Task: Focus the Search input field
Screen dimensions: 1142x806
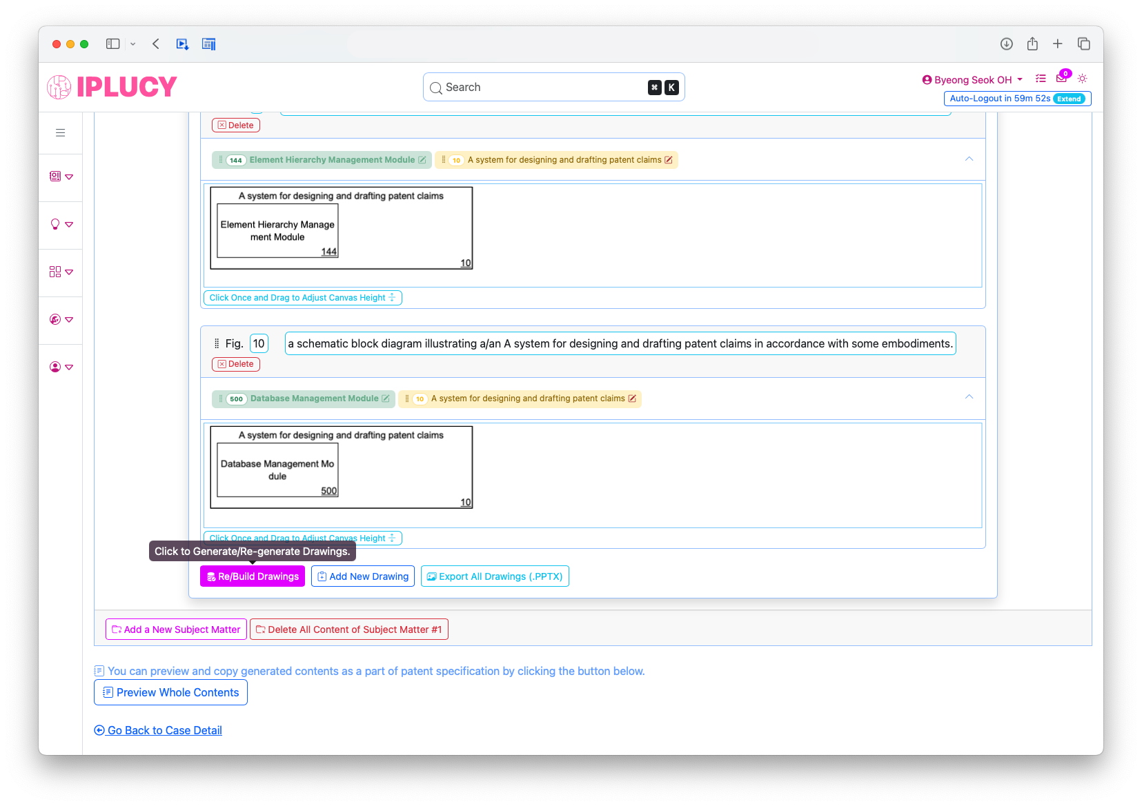Action: (x=553, y=87)
